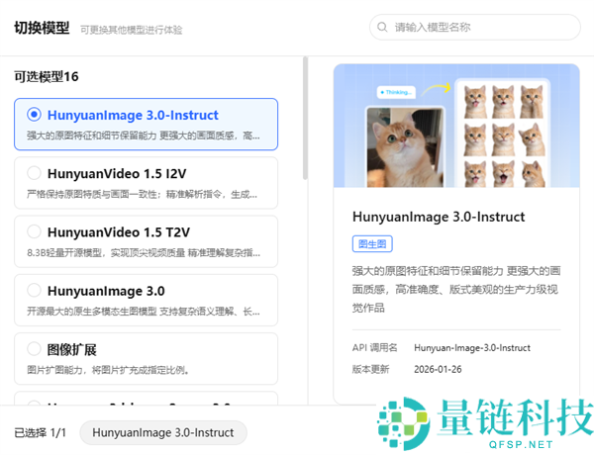Focus the model name search field
Viewport: 594px width, 455px height.
(x=474, y=28)
